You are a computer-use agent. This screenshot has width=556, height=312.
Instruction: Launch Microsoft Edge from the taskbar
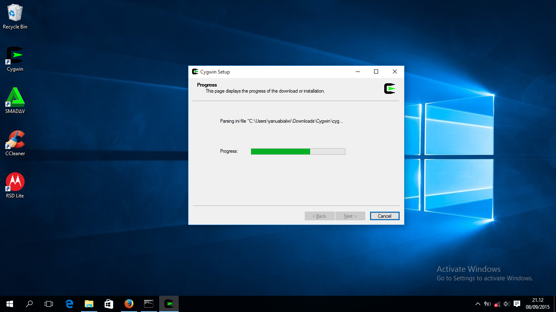(x=69, y=304)
